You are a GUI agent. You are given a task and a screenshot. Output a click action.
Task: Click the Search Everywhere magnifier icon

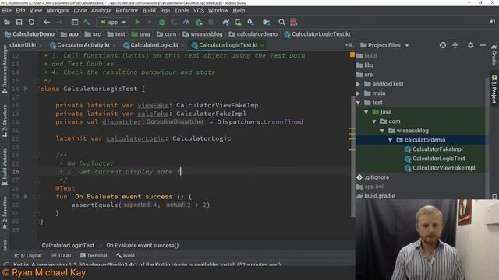281,23
